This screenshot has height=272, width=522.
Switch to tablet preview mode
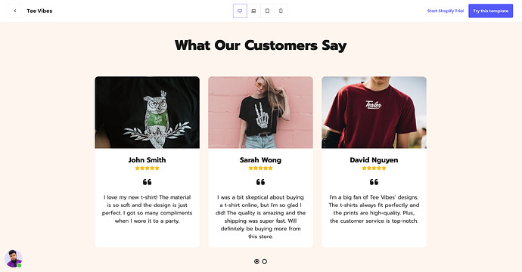pos(267,11)
